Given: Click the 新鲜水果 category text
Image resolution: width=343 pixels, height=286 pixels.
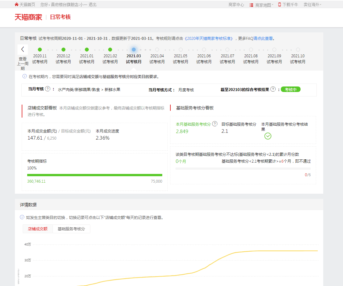Looking at the screenshot, I should 112,89.
